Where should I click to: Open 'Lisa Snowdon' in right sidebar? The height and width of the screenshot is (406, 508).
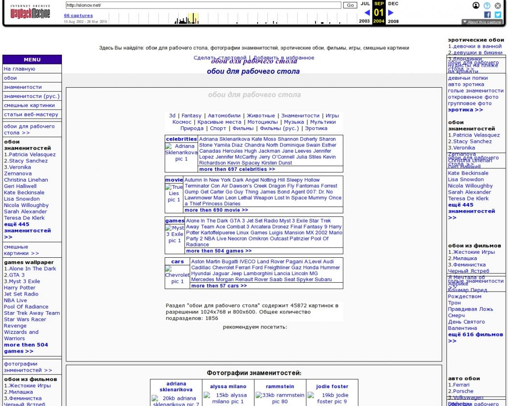point(466,179)
